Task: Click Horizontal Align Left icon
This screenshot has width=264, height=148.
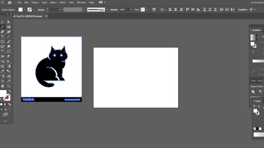Action: 170,9
